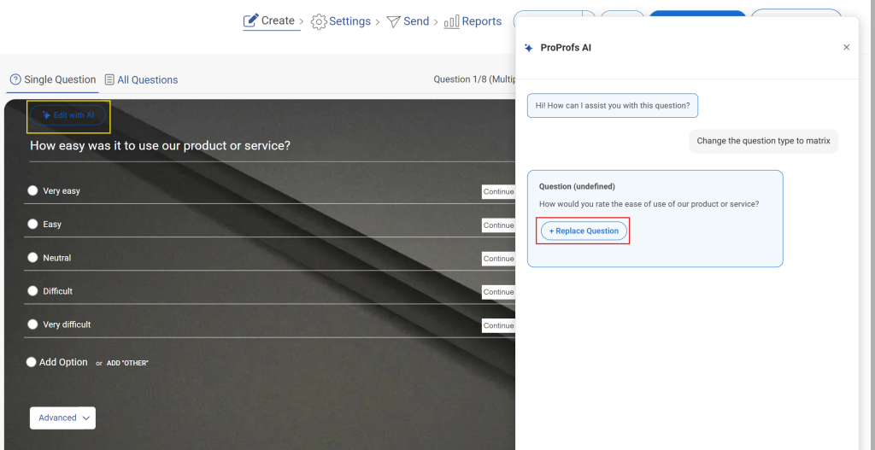Click "Change the question type to matrix" message
Screen dimensions: 875x450
[x=763, y=141]
